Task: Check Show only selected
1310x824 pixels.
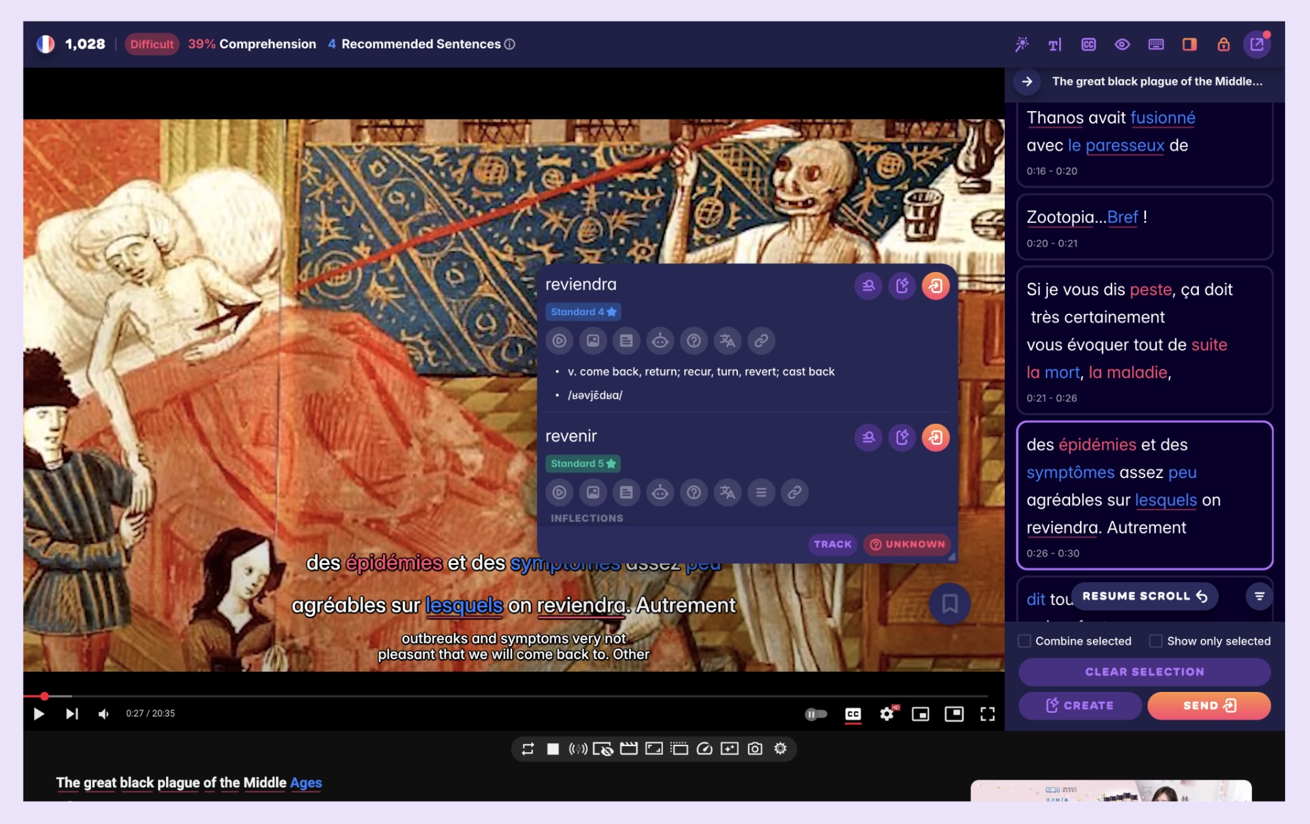Action: pyautogui.click(x=1156, y=642)
